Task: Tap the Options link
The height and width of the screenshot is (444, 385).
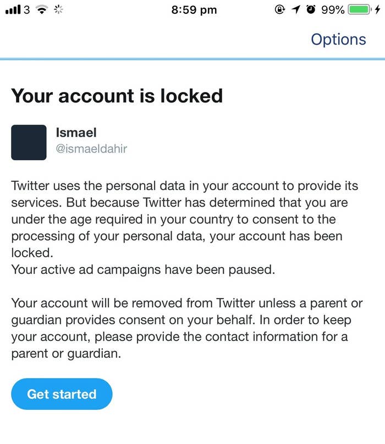Action: click(x=338, y=39)
